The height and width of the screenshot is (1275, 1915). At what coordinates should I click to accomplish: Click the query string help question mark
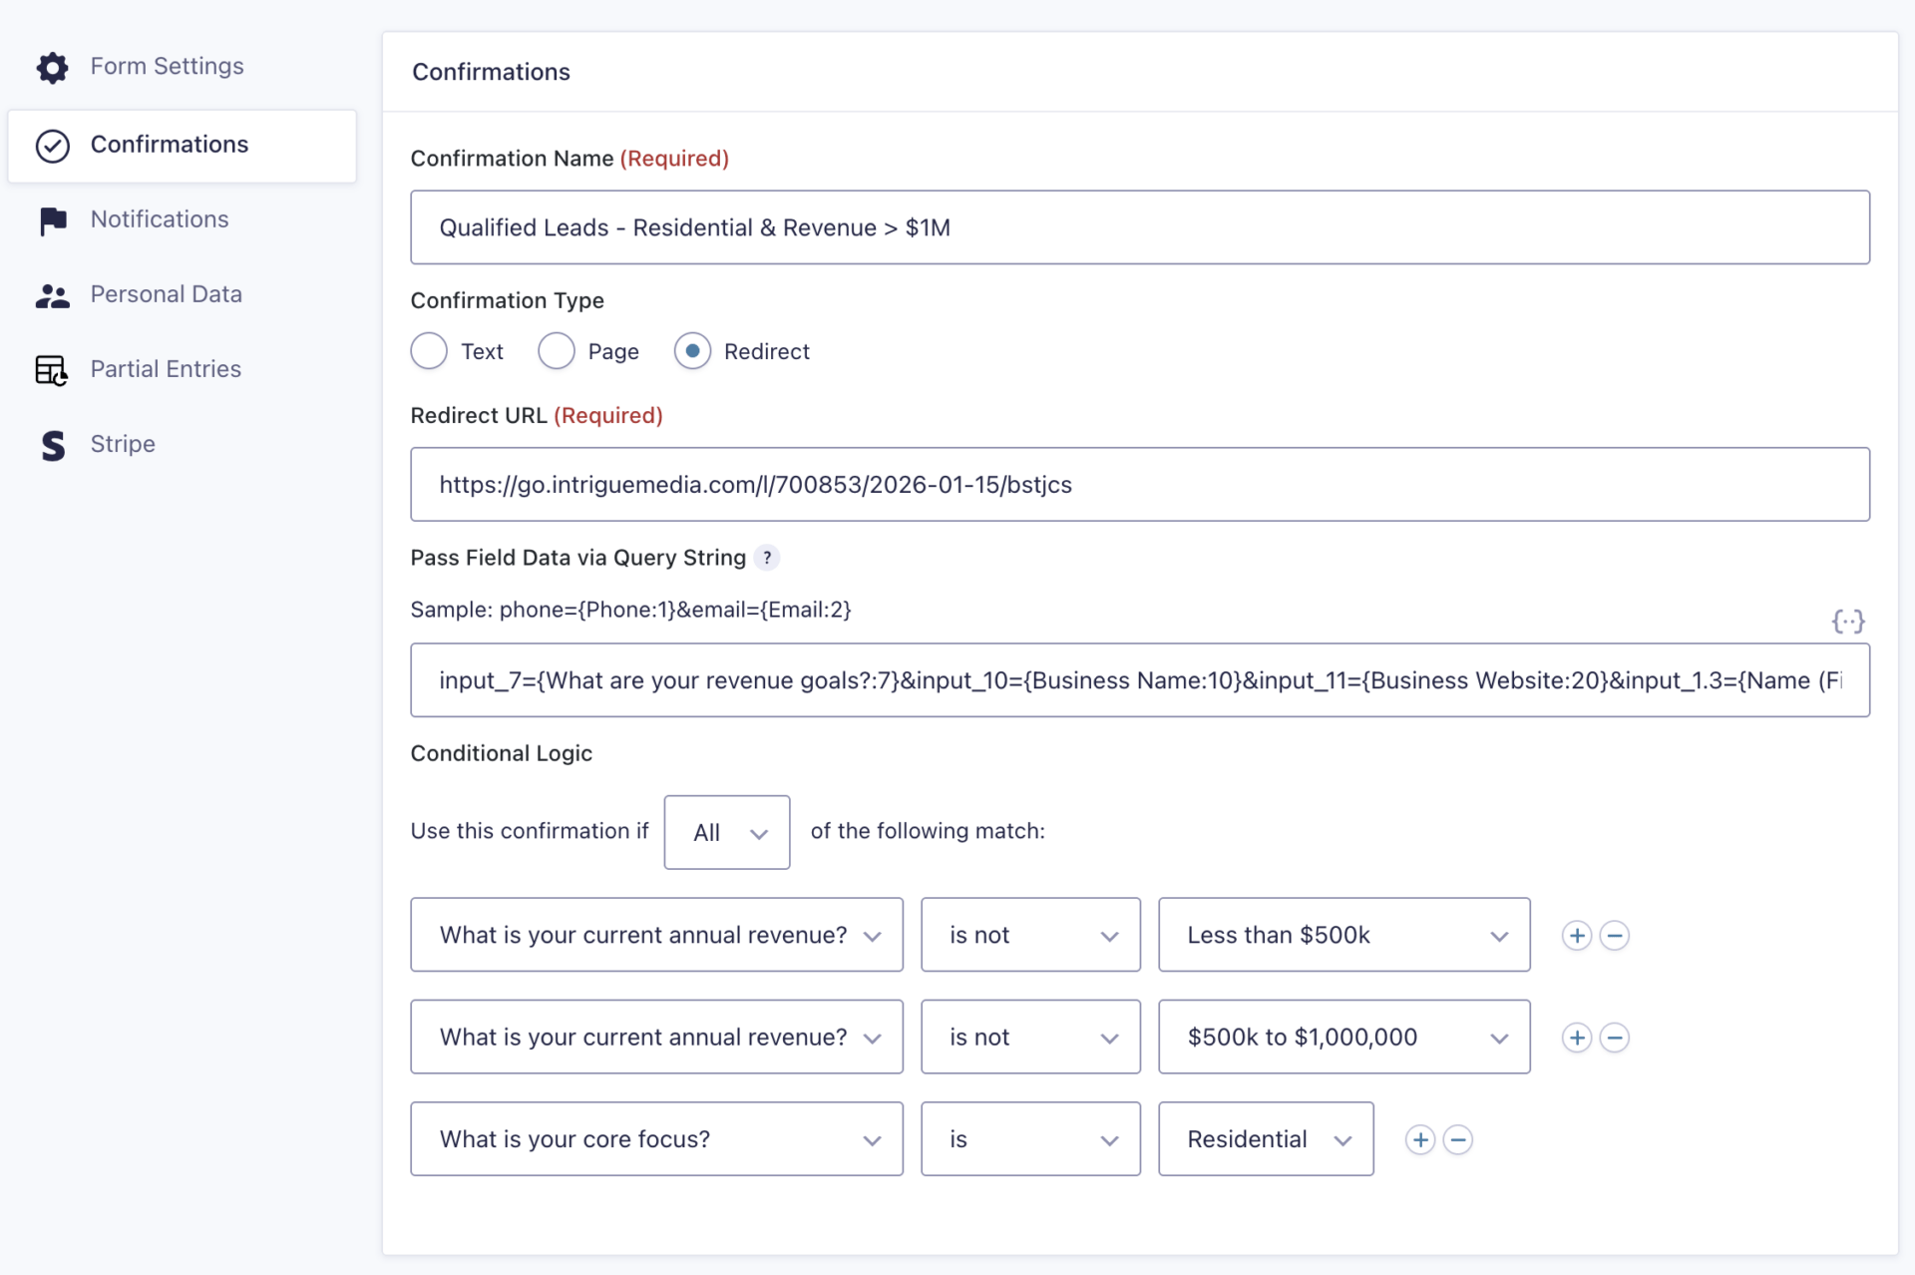click(x=766, y=558)
